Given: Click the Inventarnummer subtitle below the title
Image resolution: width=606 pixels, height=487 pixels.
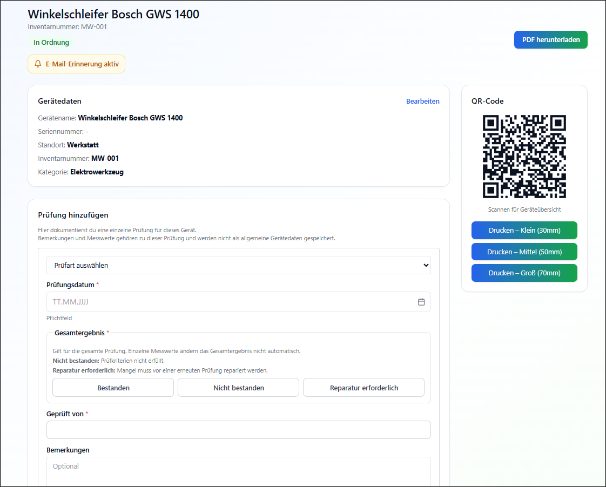Looking at the screenshot, I should pyautogui.click(x=68, y=27).
